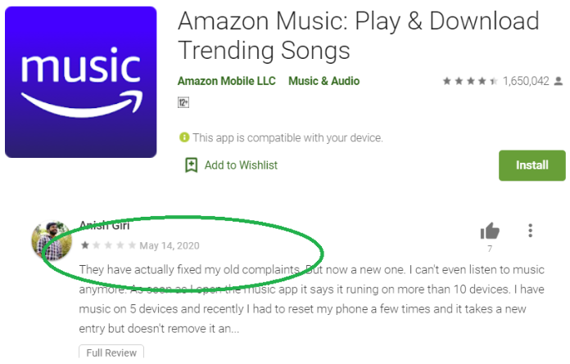The image size is (570, 364).
Task: Mark the review helpful with thumbs up
Action: pyautogui.click(x=490, y=231)
